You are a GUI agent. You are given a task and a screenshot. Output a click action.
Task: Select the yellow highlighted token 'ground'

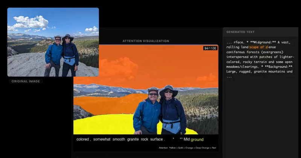(x=197, y=140)
